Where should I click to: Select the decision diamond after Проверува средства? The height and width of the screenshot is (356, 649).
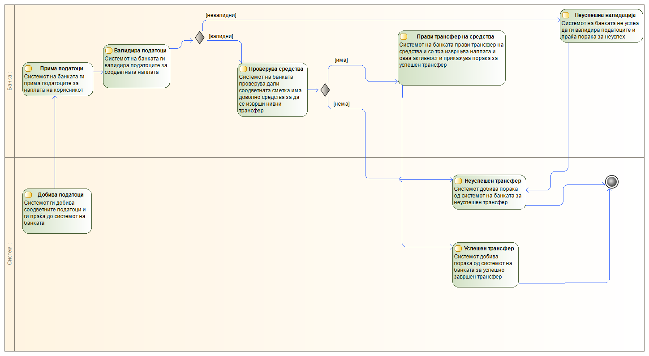(x=325, y=90)
